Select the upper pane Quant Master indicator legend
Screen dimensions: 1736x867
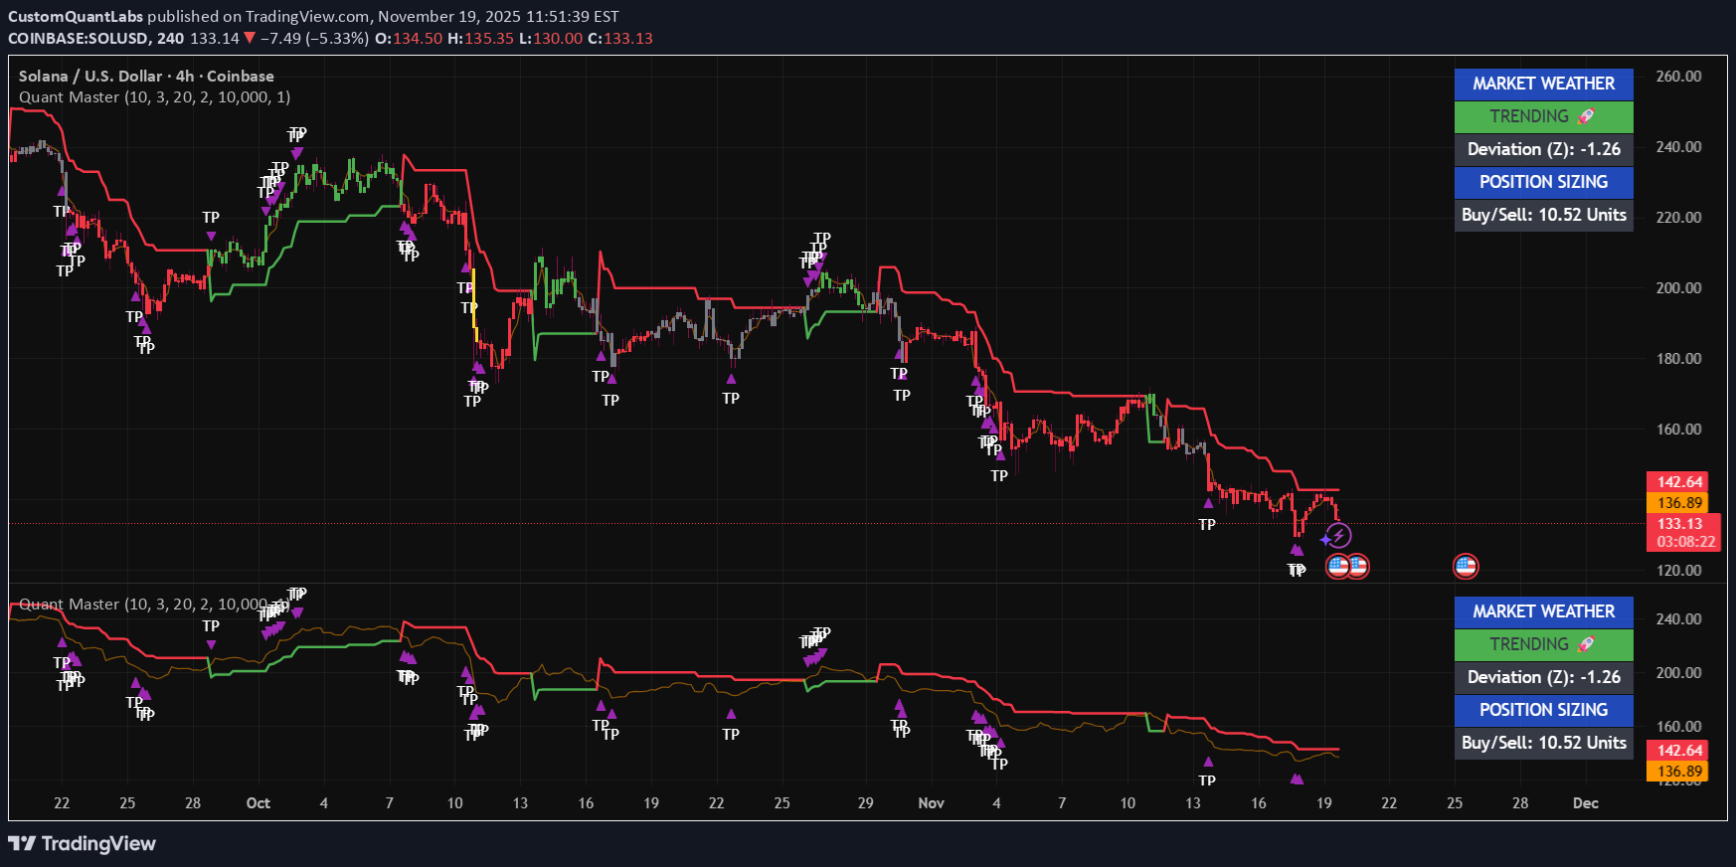(154, 97)
